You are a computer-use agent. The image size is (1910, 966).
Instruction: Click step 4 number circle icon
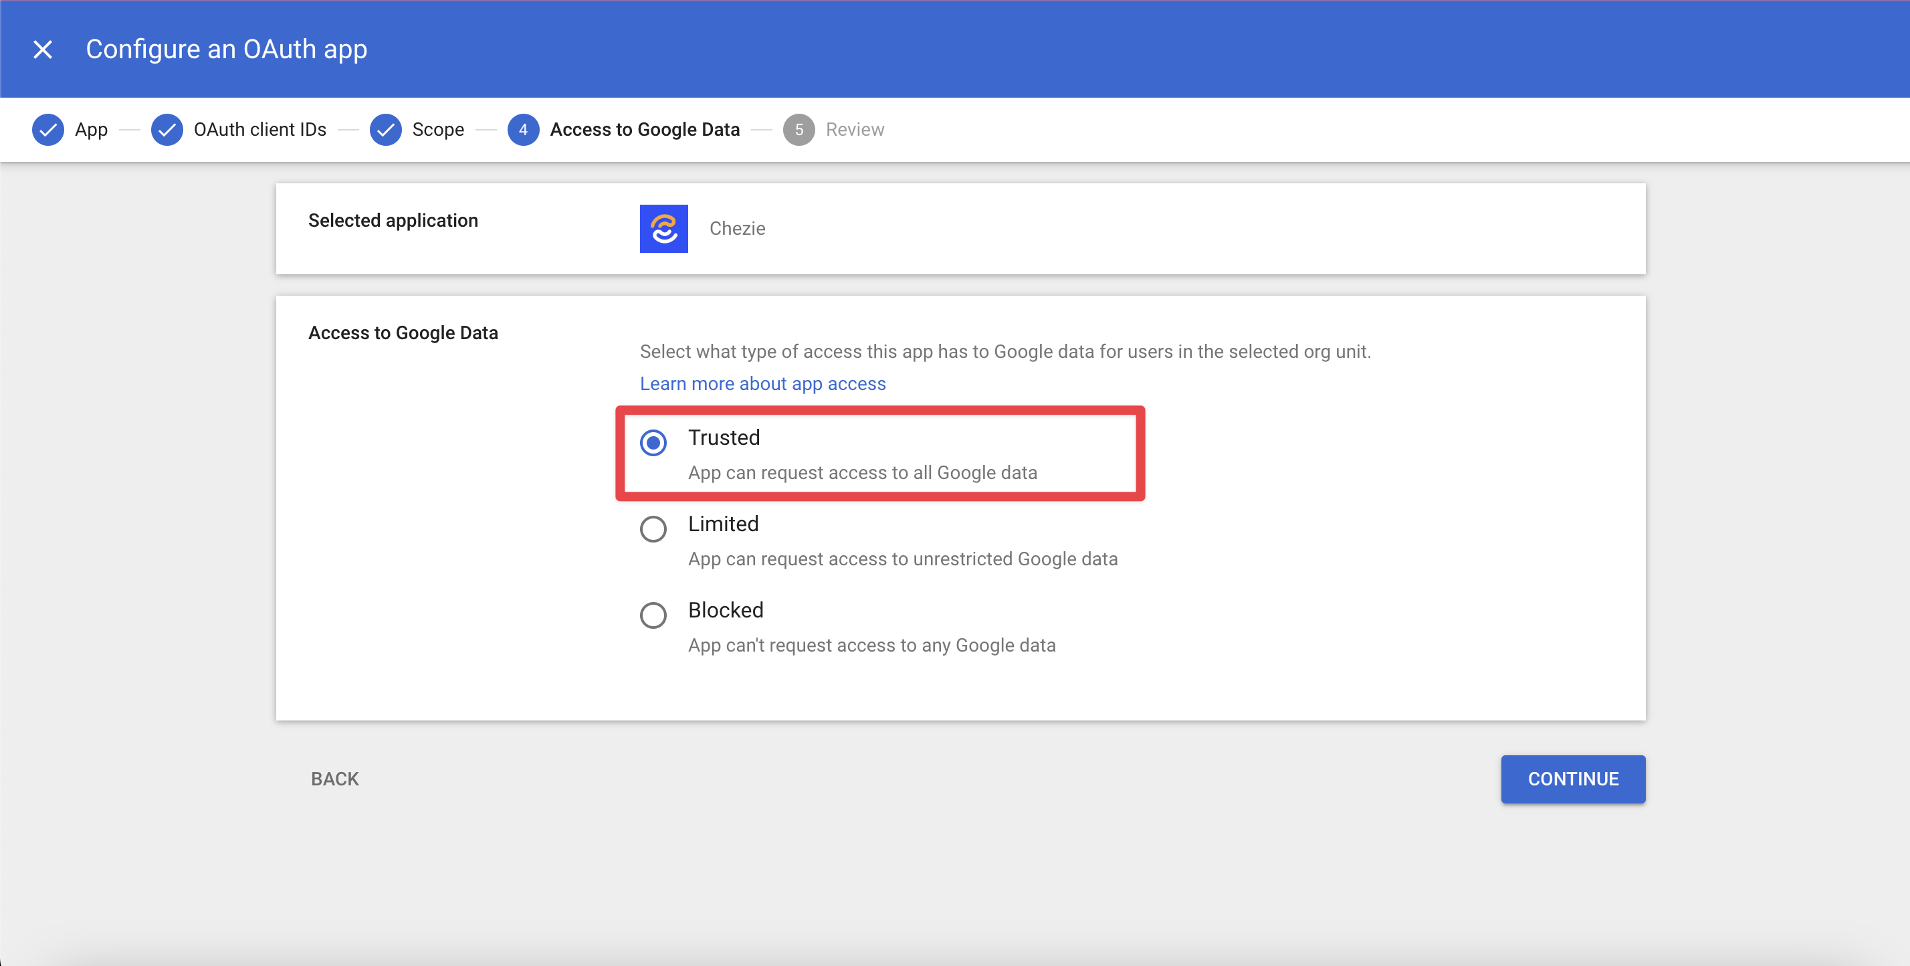click(x=523, y=130)
